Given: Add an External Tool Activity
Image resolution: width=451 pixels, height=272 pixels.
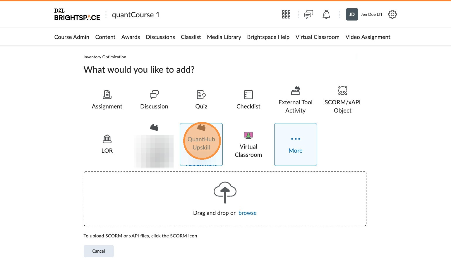Looking at the screenshot, I should tap(295, 100).
